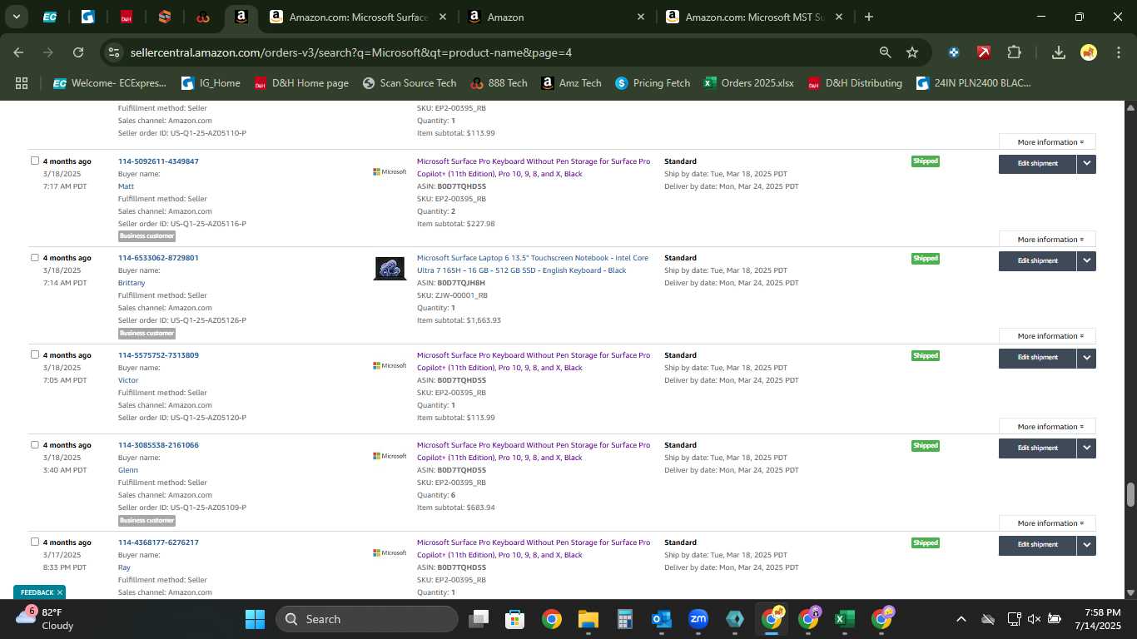Image resolution: width=1137 pixels, height=639 pixels.
Task: Click the Windows taskbar Search box
Action: pyautogui.click(x=367, y=619)
